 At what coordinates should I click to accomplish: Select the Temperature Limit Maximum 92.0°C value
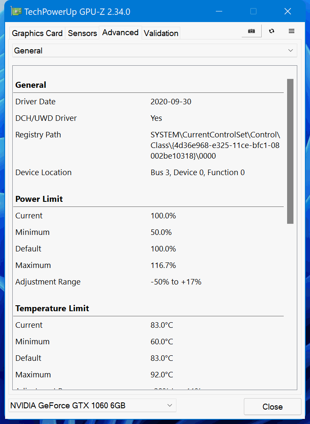pyautogui.click(x=162, y=374)
